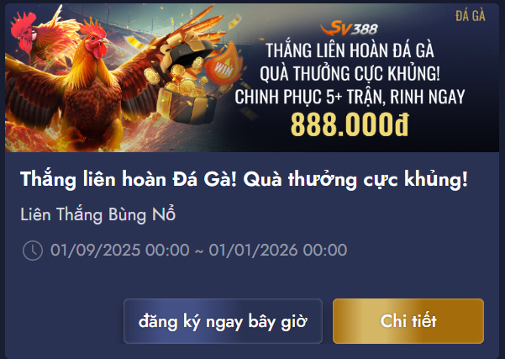Click the 'CHINH PHỤC 5+ TRẬN, RINH NGAY' banner line

click(x=350, y=97)
